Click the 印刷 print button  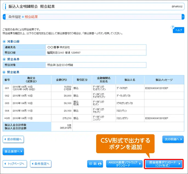[95, 164]
